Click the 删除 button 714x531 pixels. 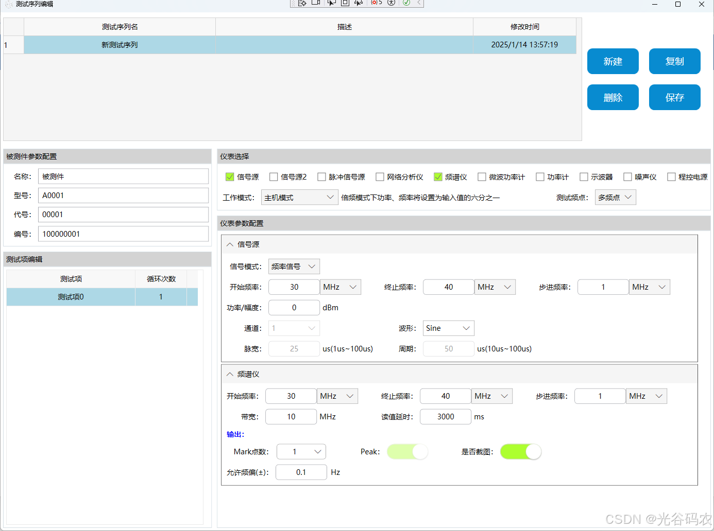[x=613, y=97]
